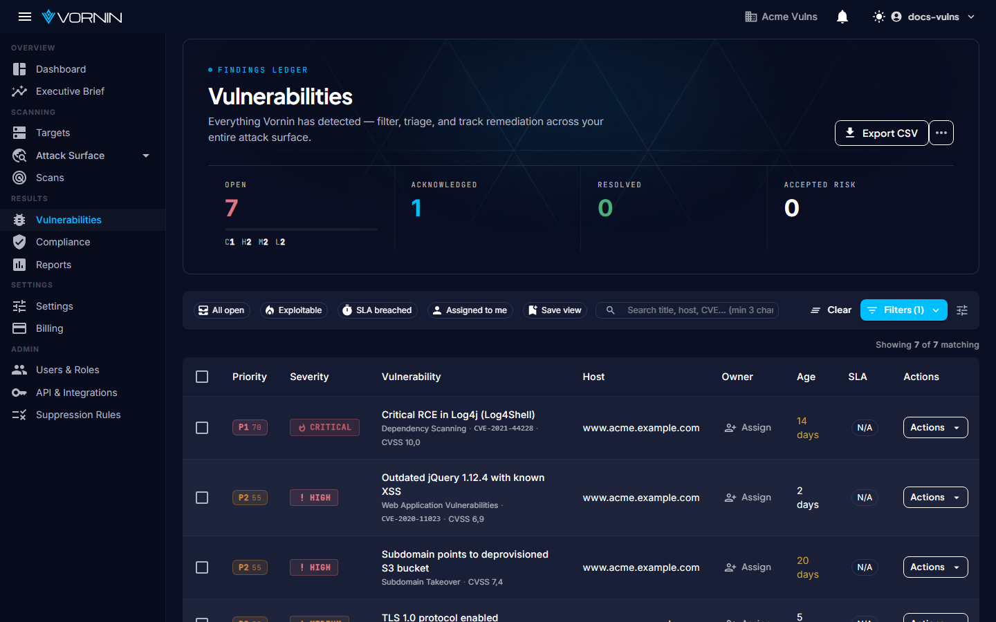Open the Filters (1) dropdown
Screen dimensions: 996x622
click(904, 310)
